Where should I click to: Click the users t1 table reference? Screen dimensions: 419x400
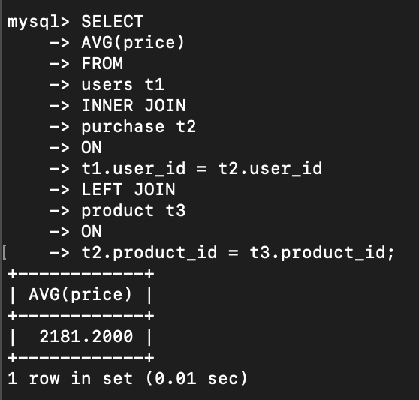[123, 84]
